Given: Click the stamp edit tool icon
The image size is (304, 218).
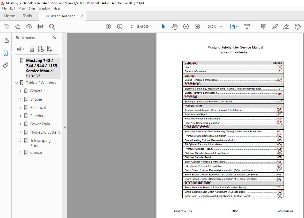Looking at the screenshot, I should [298, 27].
